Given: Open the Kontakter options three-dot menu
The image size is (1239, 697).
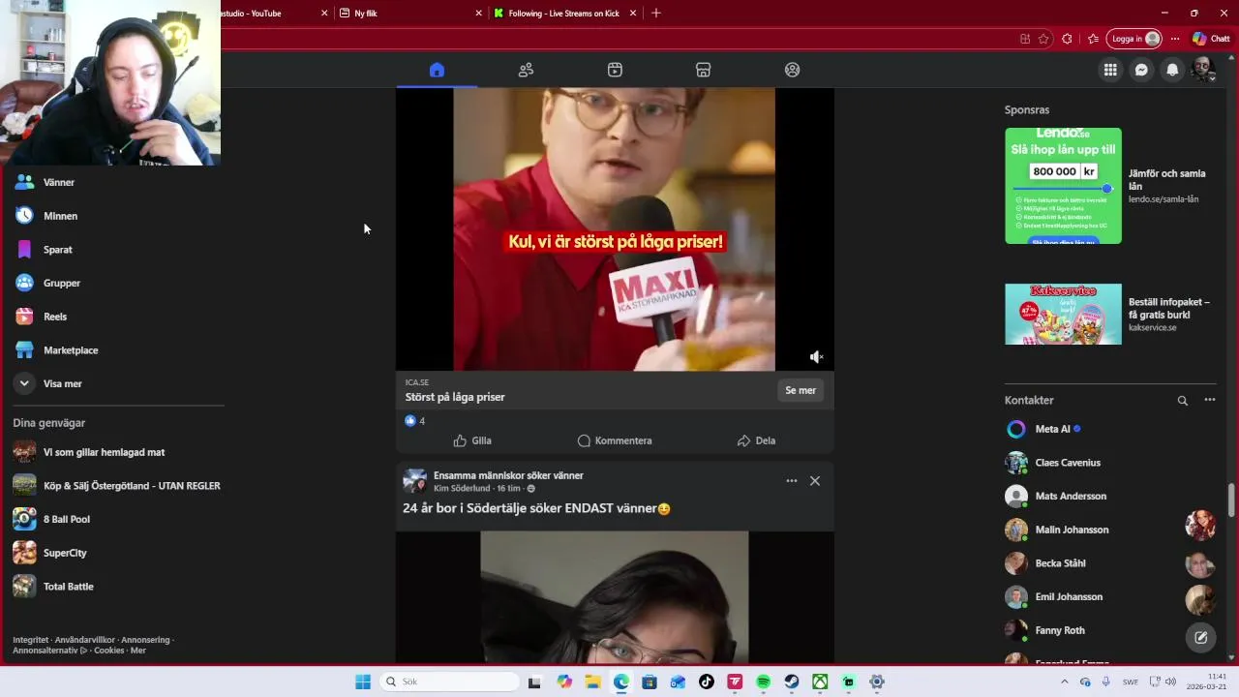Looking at the screenshot, I should pos(1209,400).
